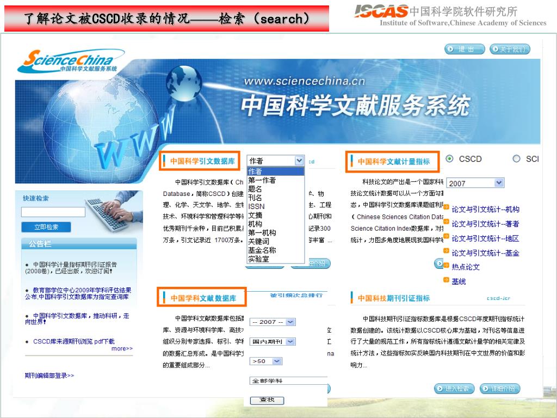Open the 中国科学引文数据库 heading link

tap(202, 161)
